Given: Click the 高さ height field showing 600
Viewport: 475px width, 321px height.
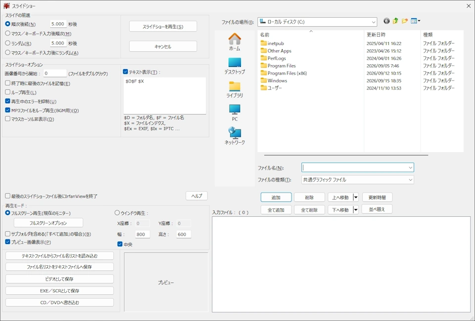Looking at the screenshot, I should pos(184,234).
